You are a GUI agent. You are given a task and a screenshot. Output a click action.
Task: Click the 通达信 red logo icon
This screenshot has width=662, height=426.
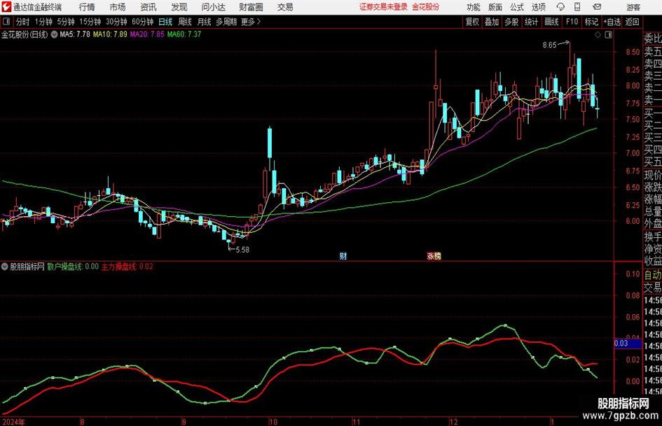pos(6,7)
